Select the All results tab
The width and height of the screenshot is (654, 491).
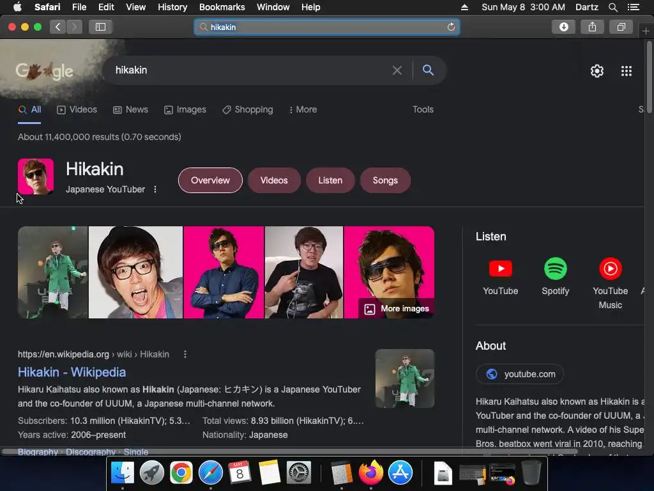pyautogui.click(x=29, y=110)
